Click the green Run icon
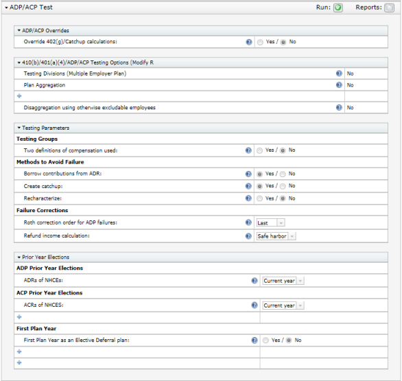The width and height of the screenshot is (402, 381). coord(338,8)
